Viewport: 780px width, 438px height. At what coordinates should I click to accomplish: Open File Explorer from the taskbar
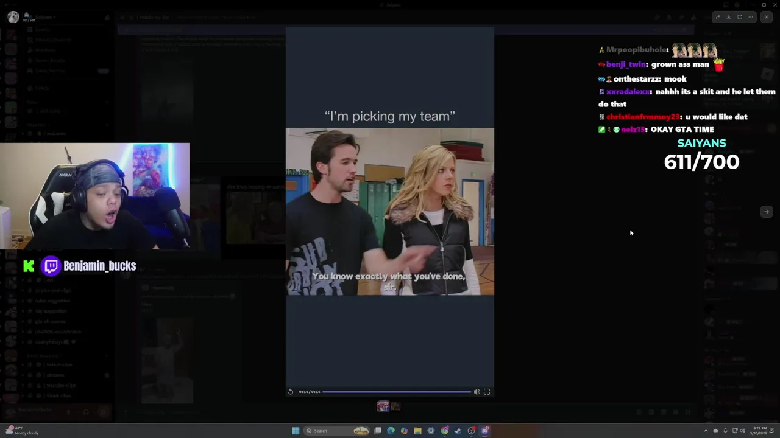pos(417,431)
